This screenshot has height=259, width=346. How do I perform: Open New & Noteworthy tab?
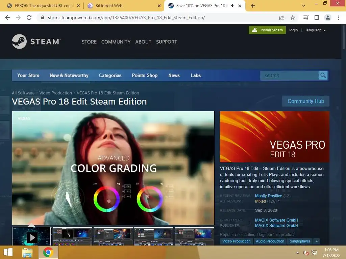(69, 75)
